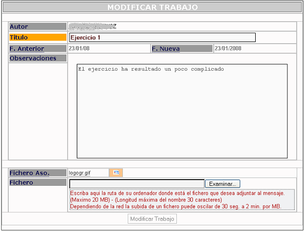Click the blurred author name value
The width and height of the screenshot is (305, 232).
(x=92, y=26)
